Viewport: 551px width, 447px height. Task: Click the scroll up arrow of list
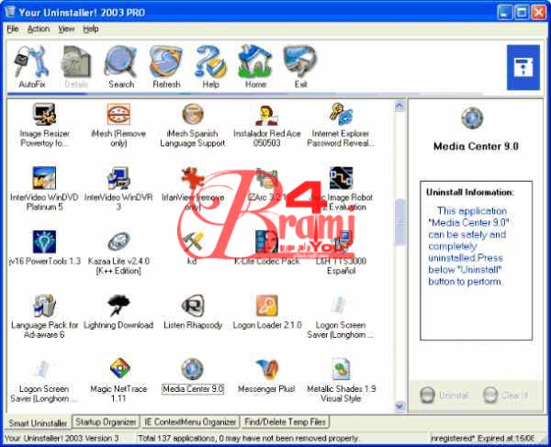click(x=399, y=106)
